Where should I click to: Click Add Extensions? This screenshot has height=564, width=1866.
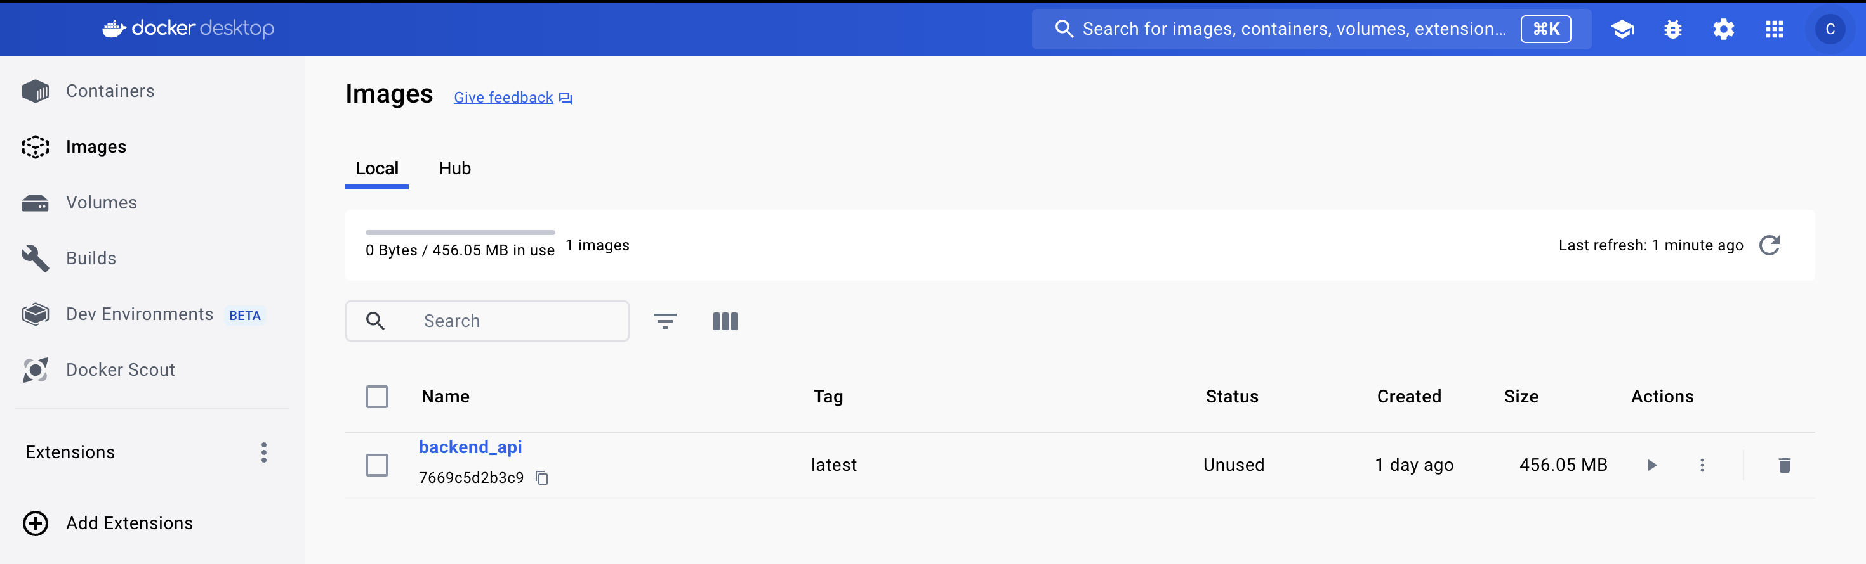[x=129, y=523]
